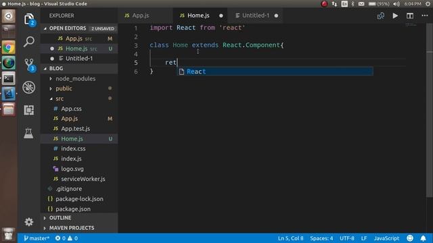Image resolution: width=433 pixels, height=243 pixels.
Task: Open the notifications bell icon
Action: click(x=423, y=238)
